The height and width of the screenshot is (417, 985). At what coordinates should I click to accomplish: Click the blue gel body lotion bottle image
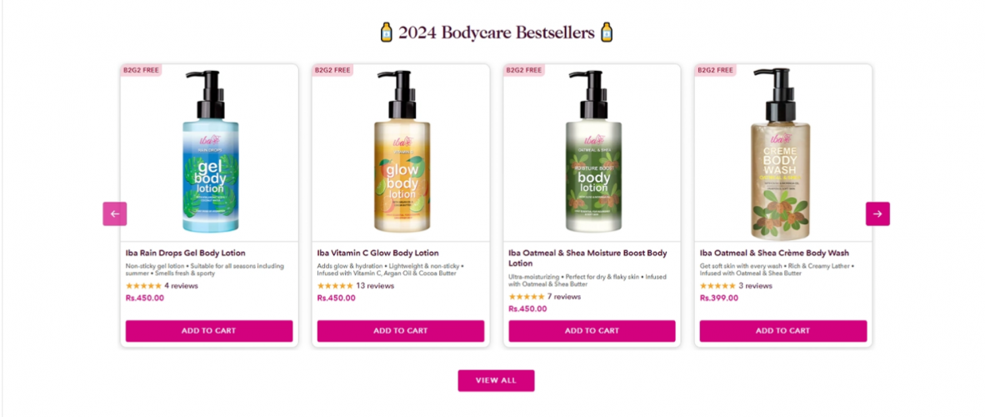tap(211, 151)
